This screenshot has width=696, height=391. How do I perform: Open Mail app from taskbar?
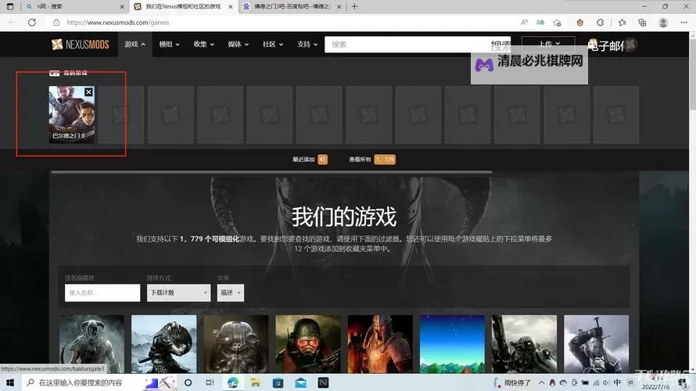pyautogui.click(x=300, y=382)
